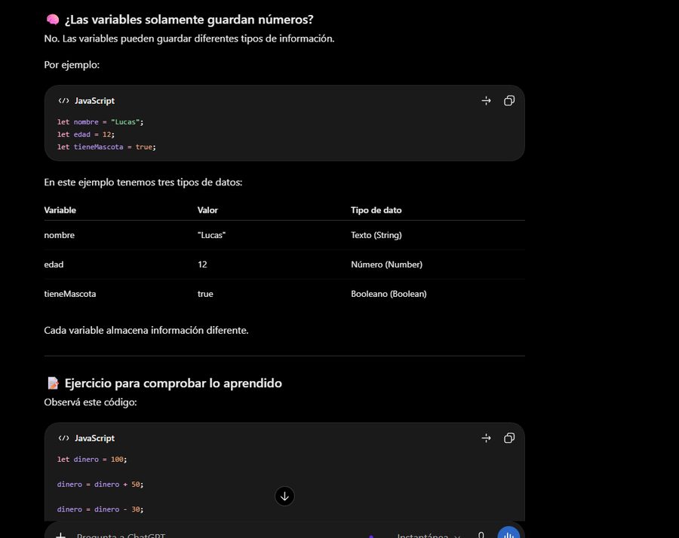This screenshot has height=538, width=679.
Task: Click the table cell "Lucas" value
Action: click(211, 235)
